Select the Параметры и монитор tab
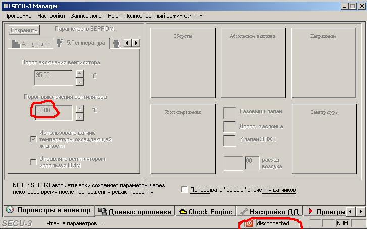 point(49,210)
